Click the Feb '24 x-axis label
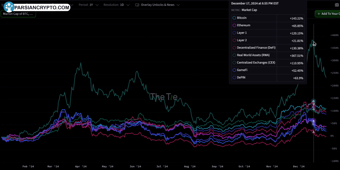This screenshot has width=340, height=170. (28, 166)
